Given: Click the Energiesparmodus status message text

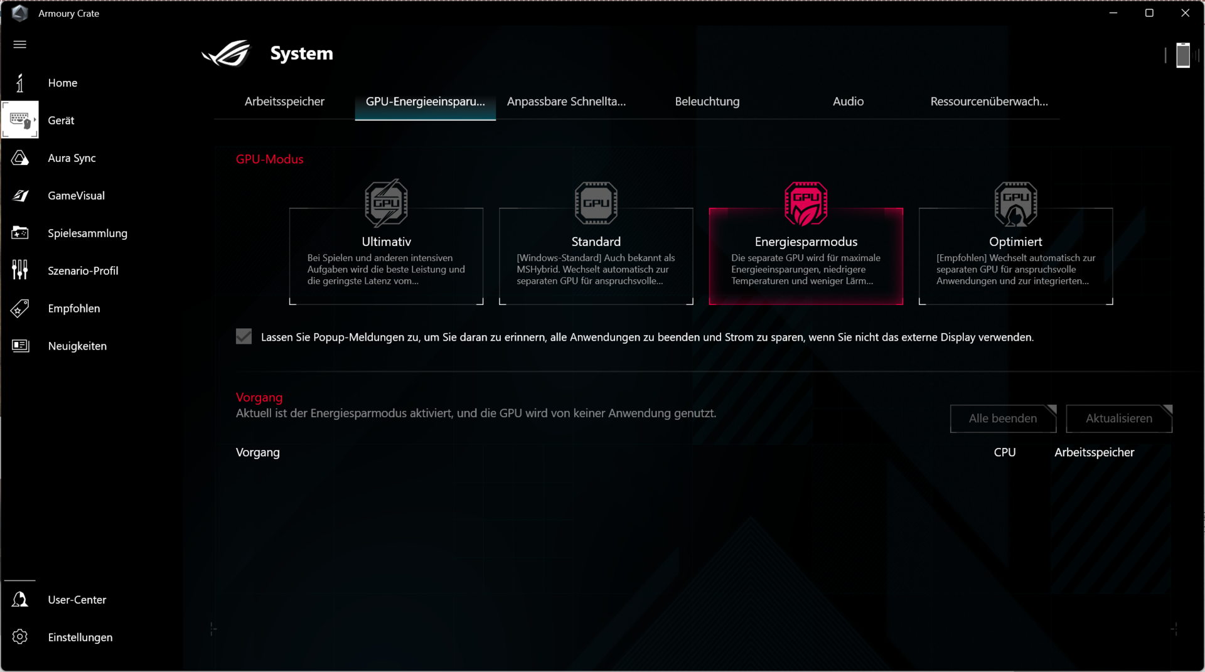Looking at the screenshot, I should point(476,413).
